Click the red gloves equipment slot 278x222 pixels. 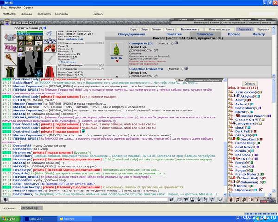click(x=50, y=48)
